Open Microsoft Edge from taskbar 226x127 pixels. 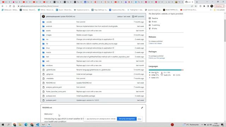tap(26, 125)
